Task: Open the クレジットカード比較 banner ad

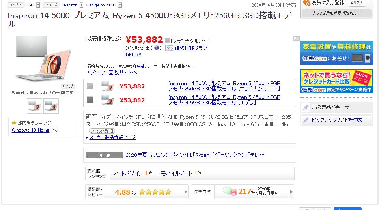Action: pyautogui.click(x=336, y=81)
